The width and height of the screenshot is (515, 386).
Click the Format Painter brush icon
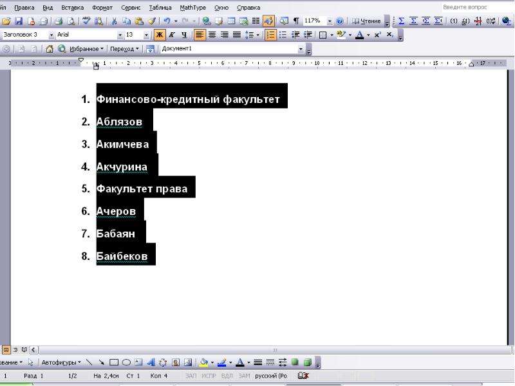(151, 21)
